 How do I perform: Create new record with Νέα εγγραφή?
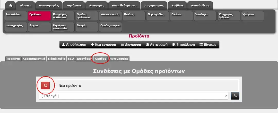coord(103,44)
